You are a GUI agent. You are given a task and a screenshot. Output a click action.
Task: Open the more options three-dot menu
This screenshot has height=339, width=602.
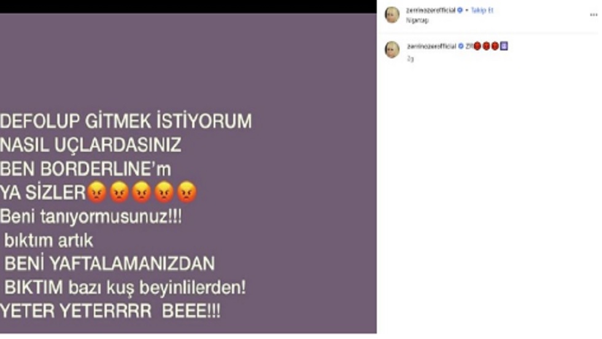tap(593, 15)
